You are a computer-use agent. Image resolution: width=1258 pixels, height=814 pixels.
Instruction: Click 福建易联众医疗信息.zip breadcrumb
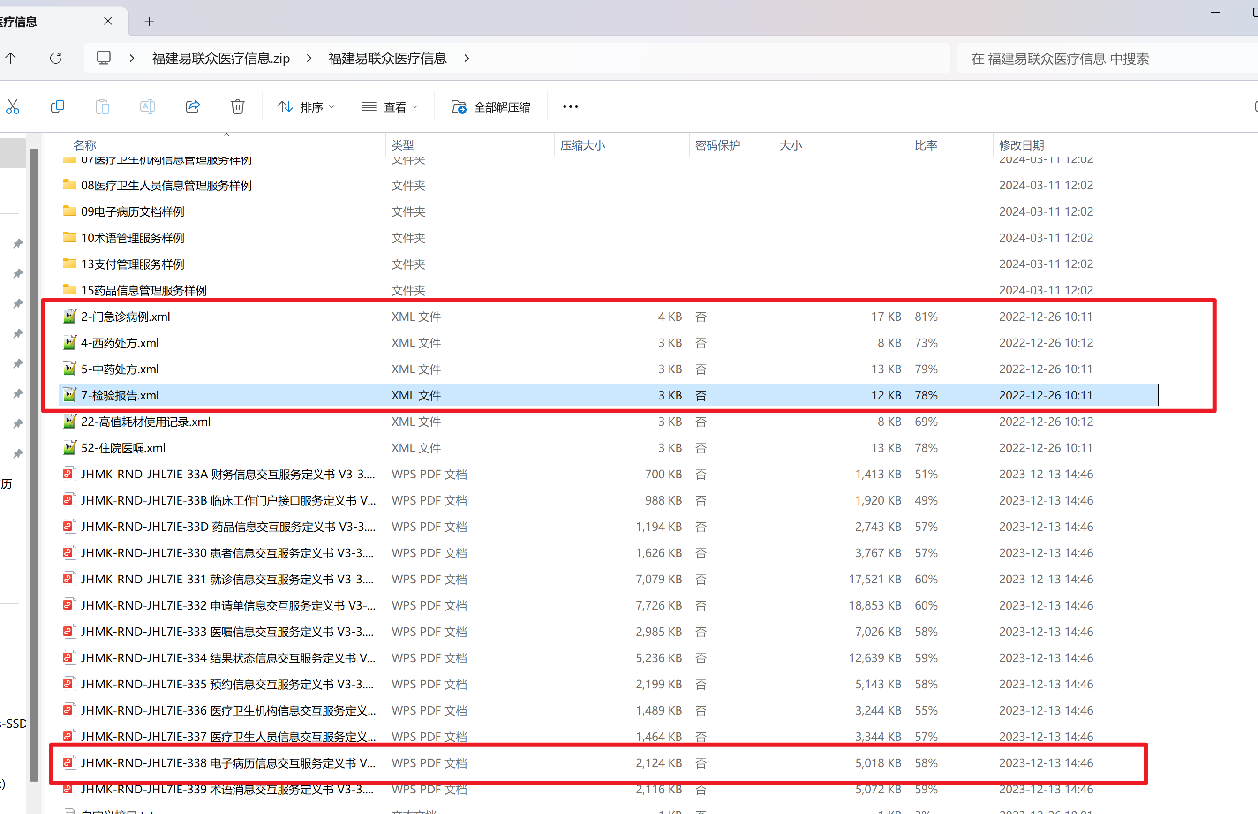[220, 58]
